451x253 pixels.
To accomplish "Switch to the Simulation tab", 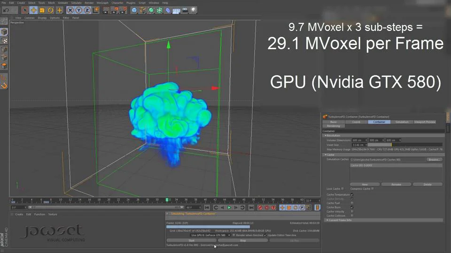I will pos(402,122).
